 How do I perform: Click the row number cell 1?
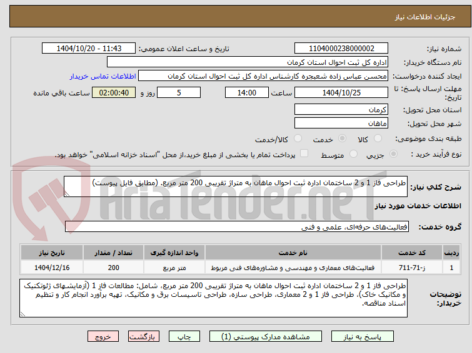click(x=451, y=268)
